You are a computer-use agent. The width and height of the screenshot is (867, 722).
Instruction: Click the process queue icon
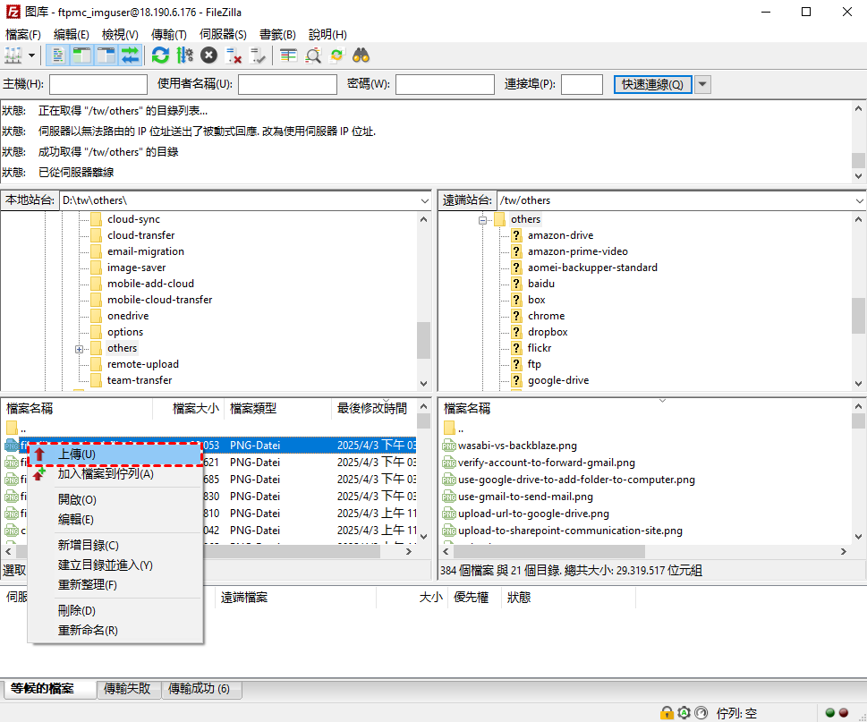pyautogui.click(x=184, y=55)
